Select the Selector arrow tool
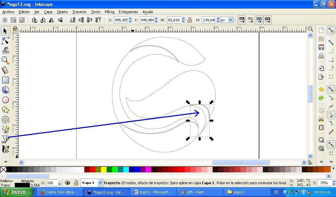336x197 pixels. pos(5,31)
